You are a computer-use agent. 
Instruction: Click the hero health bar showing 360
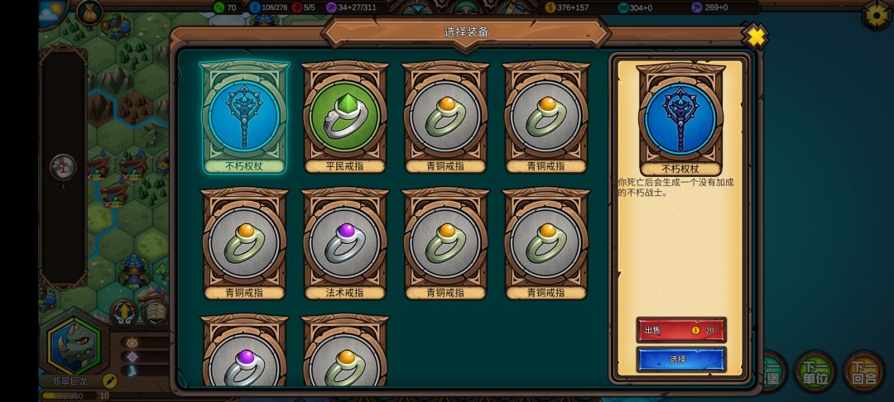tap(69, 395)
